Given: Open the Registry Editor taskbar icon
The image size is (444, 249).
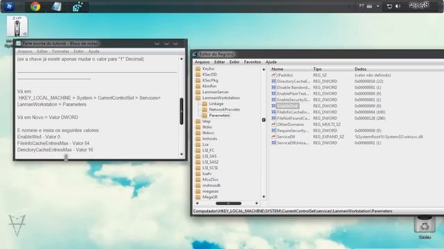Looking at the screenshot, I should (x=78, y=6).
